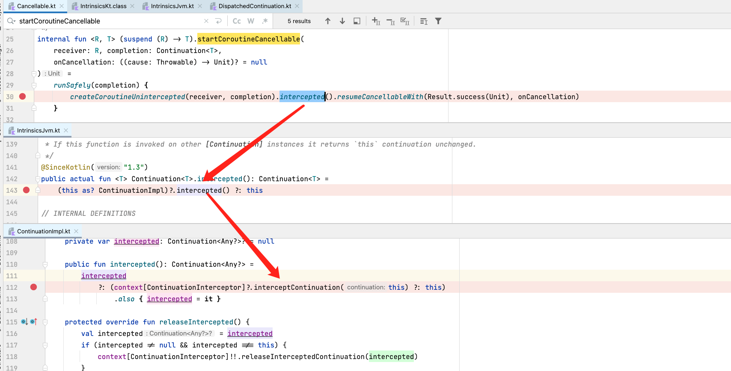Collapse fold marker at line 28

tap(34, 74)
